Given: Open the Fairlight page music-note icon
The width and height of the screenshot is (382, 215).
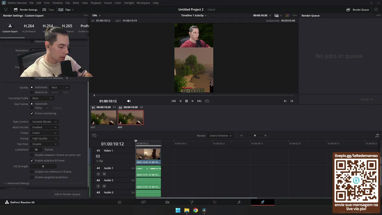Looking at the screenshot, I should tap(239, 202).
